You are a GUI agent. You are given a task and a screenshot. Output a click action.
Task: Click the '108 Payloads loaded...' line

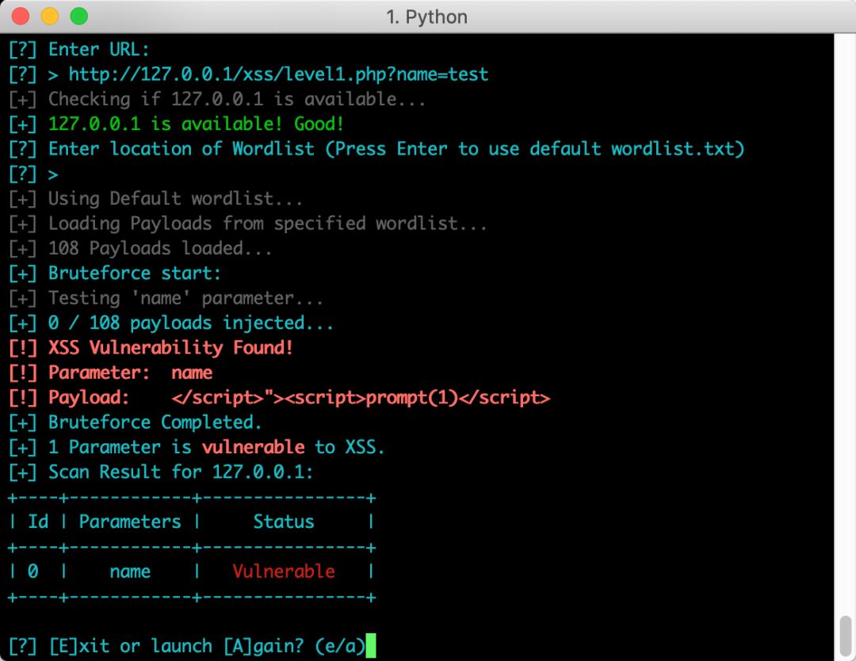(160, 248)
